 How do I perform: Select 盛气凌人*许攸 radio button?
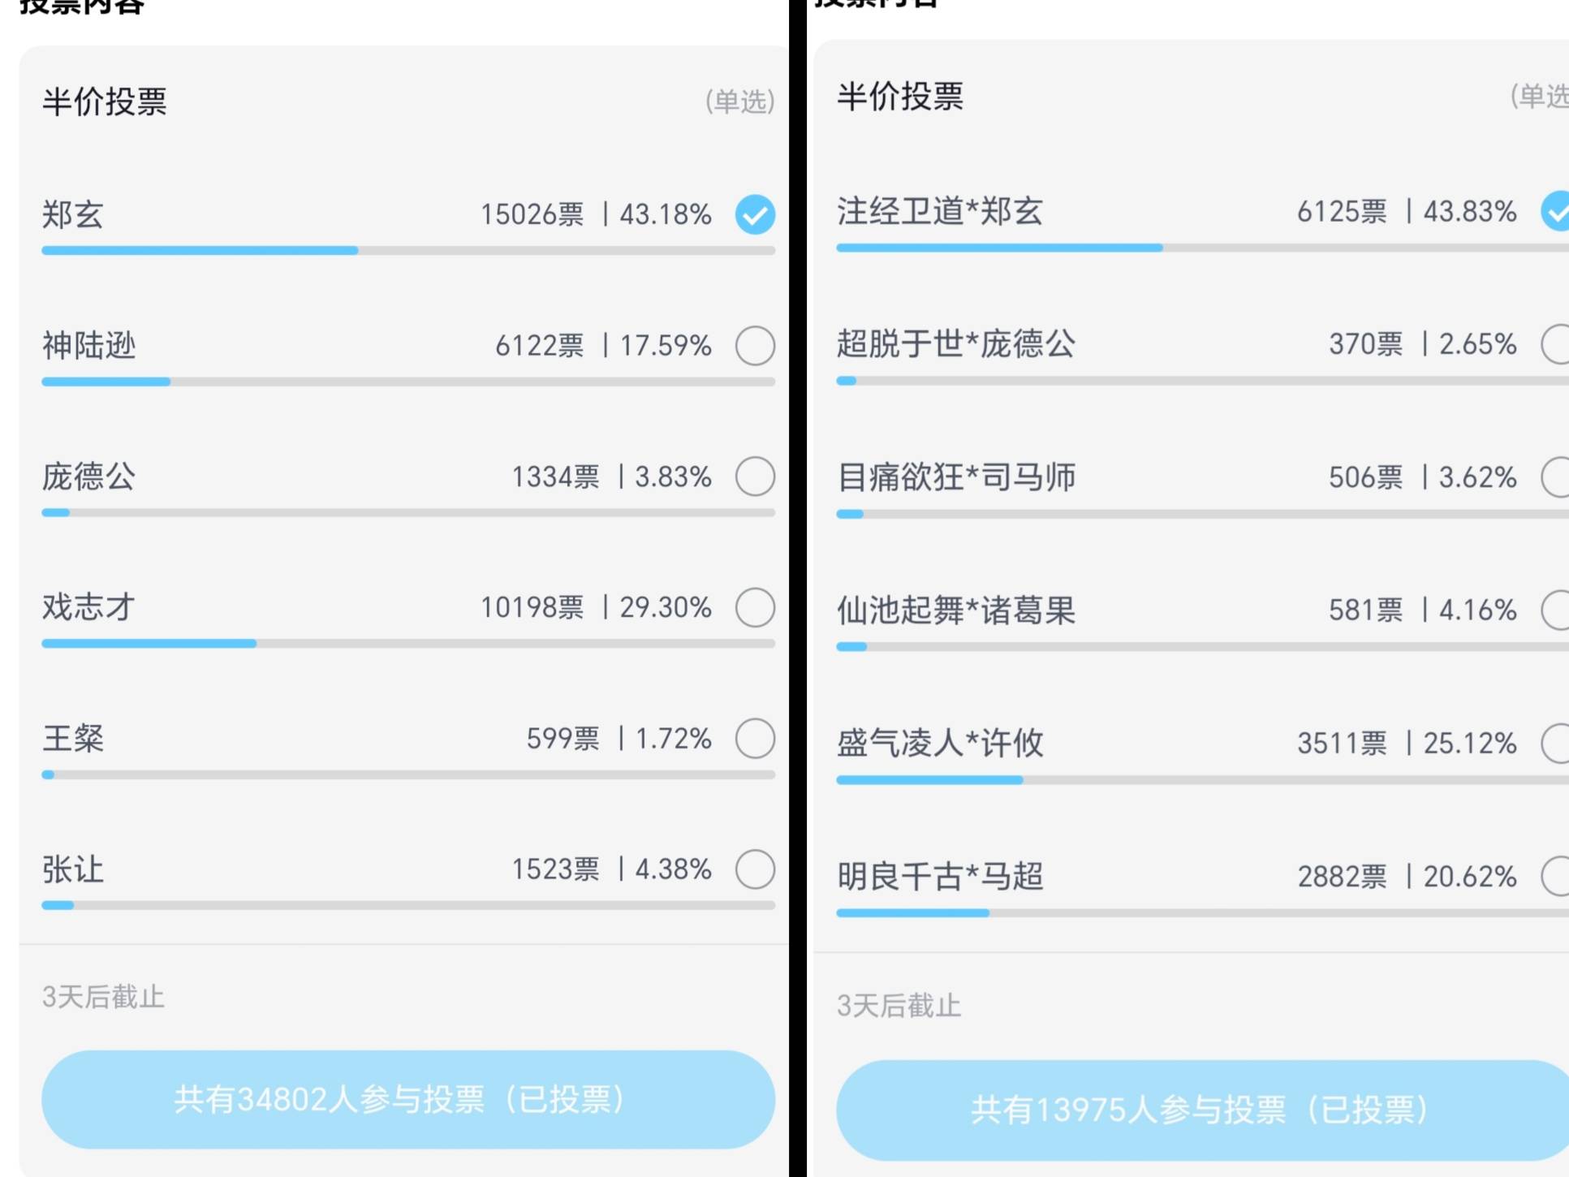tap(1557, 743)
